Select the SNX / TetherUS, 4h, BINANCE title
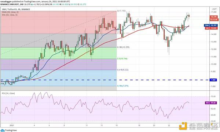220x132 pixels. pos(16,9)
